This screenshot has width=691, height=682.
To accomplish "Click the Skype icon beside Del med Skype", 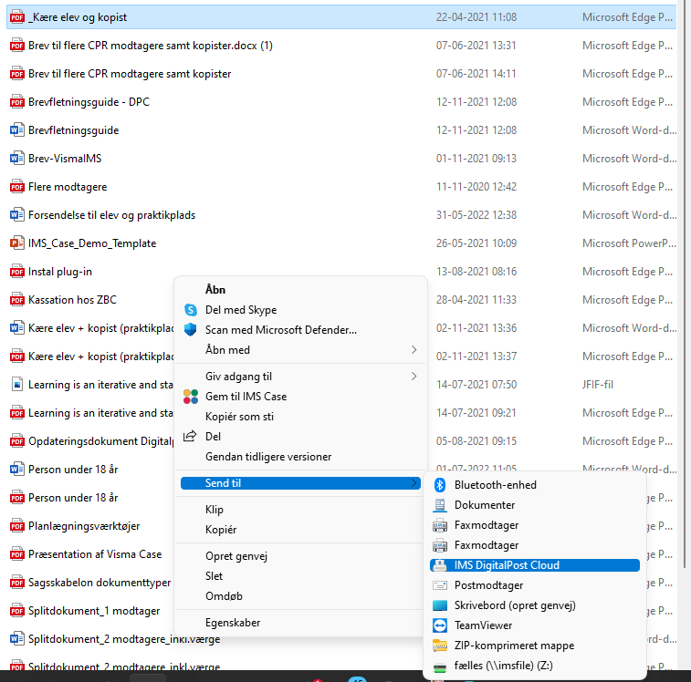I will [x=191, y=310].
